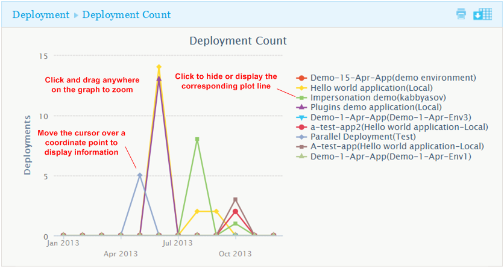Click the 15 y-axis value label
The width and height of the screenshot is (504, 269).
43,57
